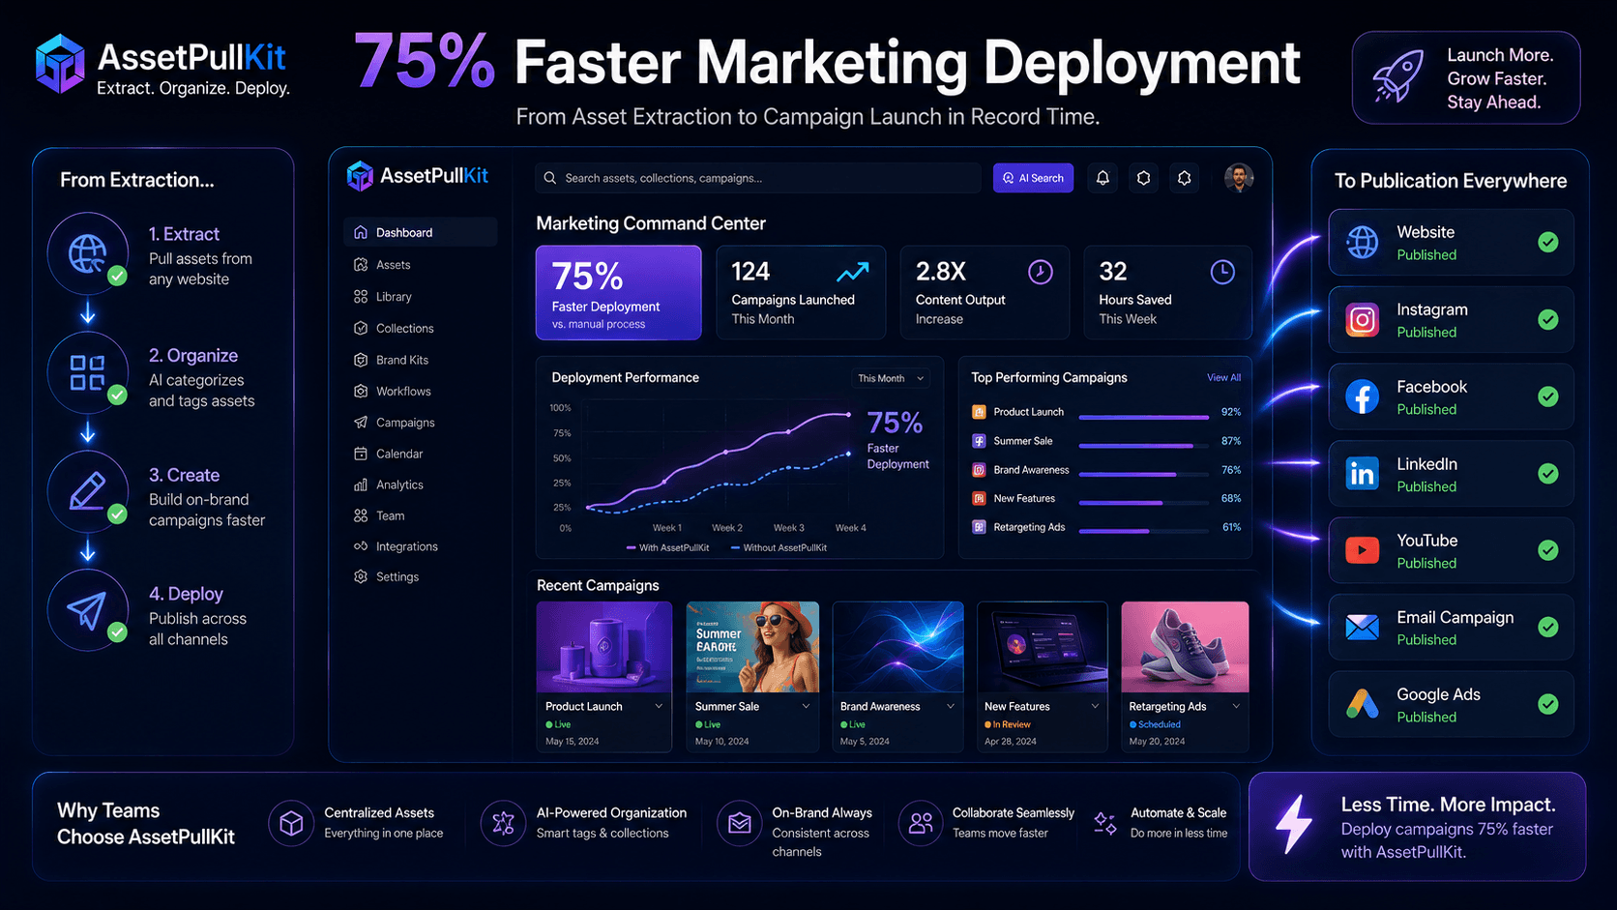Viewport: 1617px width, 910px height.
Task: Expand the Retargeting Ads campaign card chevron
Action: (x=1236, y=706)
